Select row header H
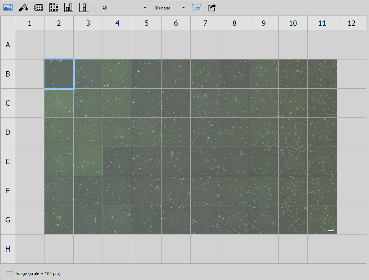The image size is (369, 280). click(x=8, y=249)
